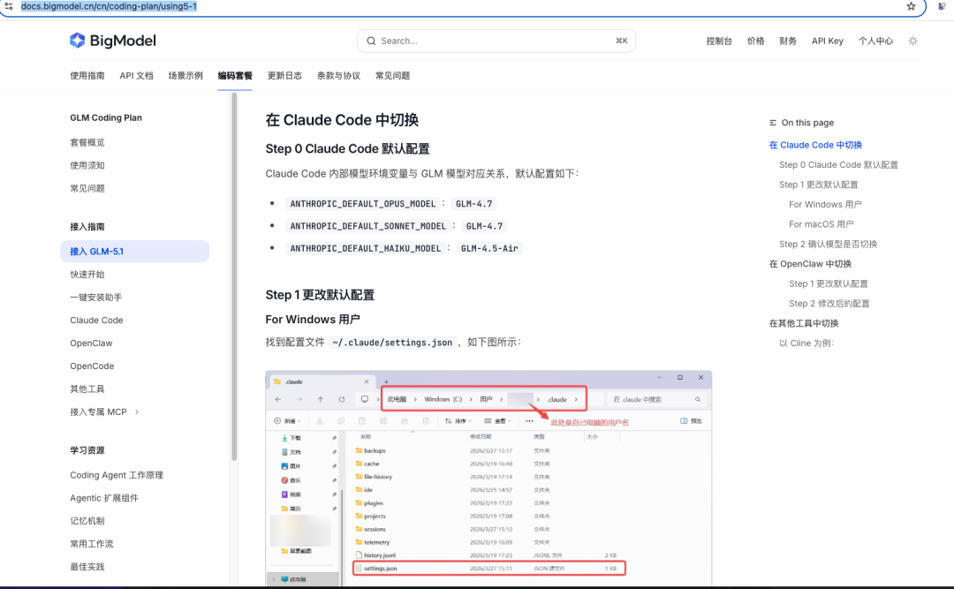Jump to 在 Claude Code 中切换 in On this page
954x589 pixels.
coord(815,145)
